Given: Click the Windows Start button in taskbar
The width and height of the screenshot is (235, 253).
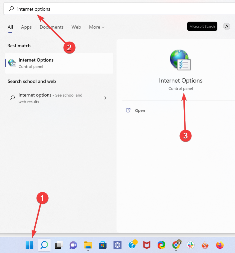Looking at the screenshot, I should point(29,245).
